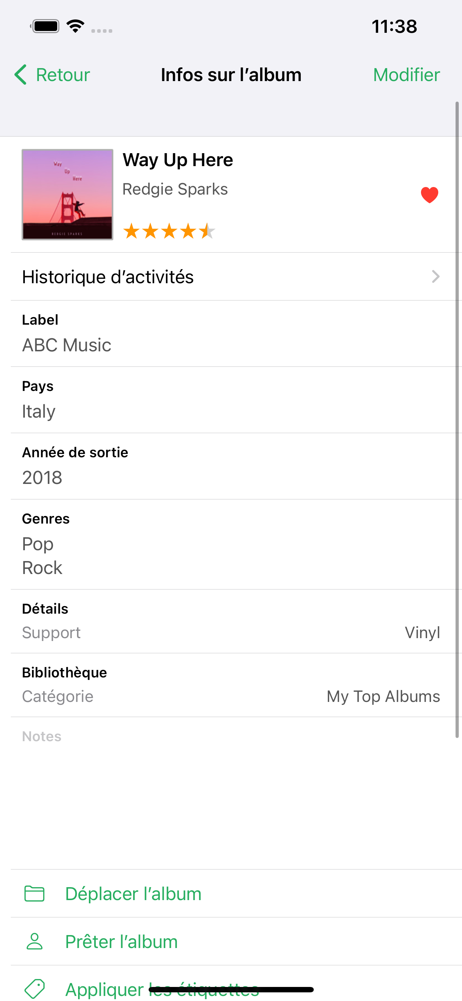Viewport: 462px width, 1001px height.
Task: Open the Support Vinyl row
Action: click(x=231, y=633)
